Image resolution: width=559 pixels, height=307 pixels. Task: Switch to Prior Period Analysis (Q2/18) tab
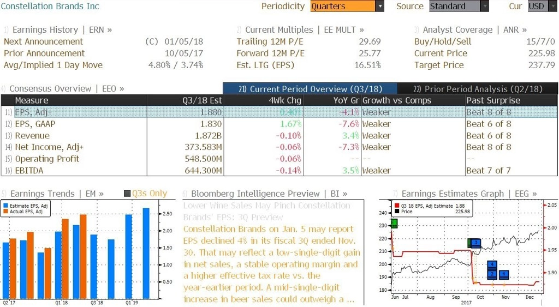478,89
